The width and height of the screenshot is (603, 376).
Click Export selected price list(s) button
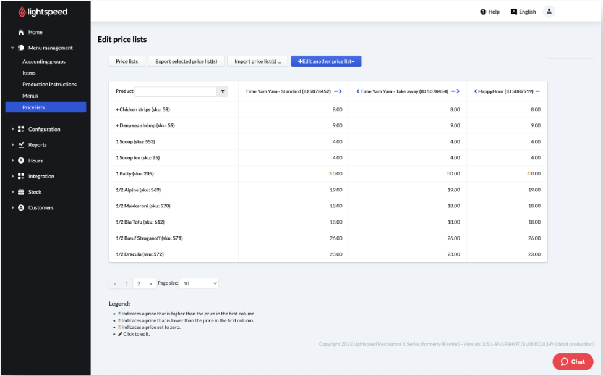click(x=186, y=61)
